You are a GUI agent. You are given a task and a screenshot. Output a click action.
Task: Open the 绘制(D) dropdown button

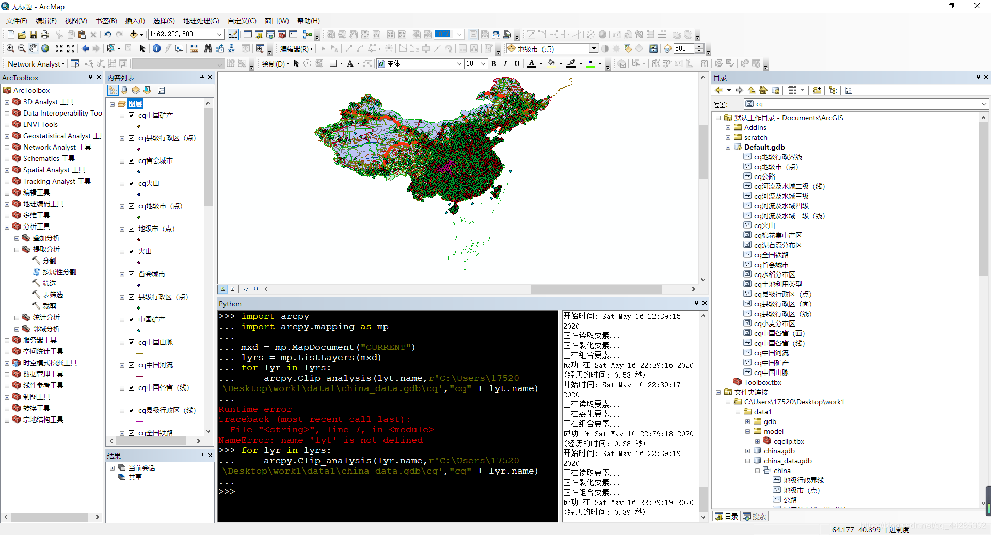coord(276,64)
